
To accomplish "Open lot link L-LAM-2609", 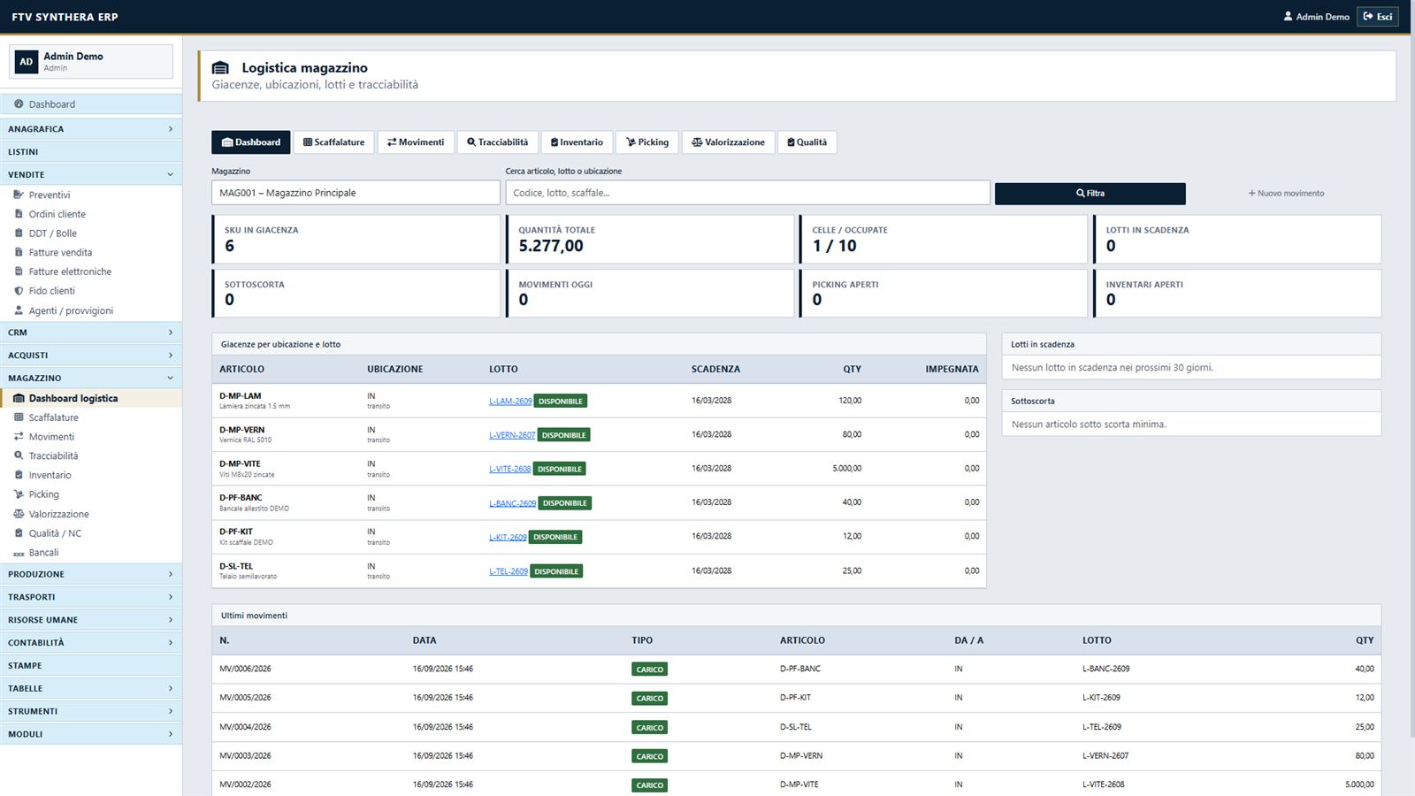I will tap(510, 402).
